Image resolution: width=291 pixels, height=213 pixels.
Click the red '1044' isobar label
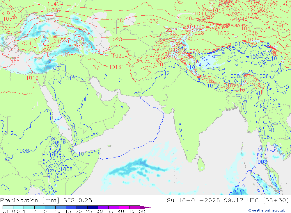coord(200,14)
